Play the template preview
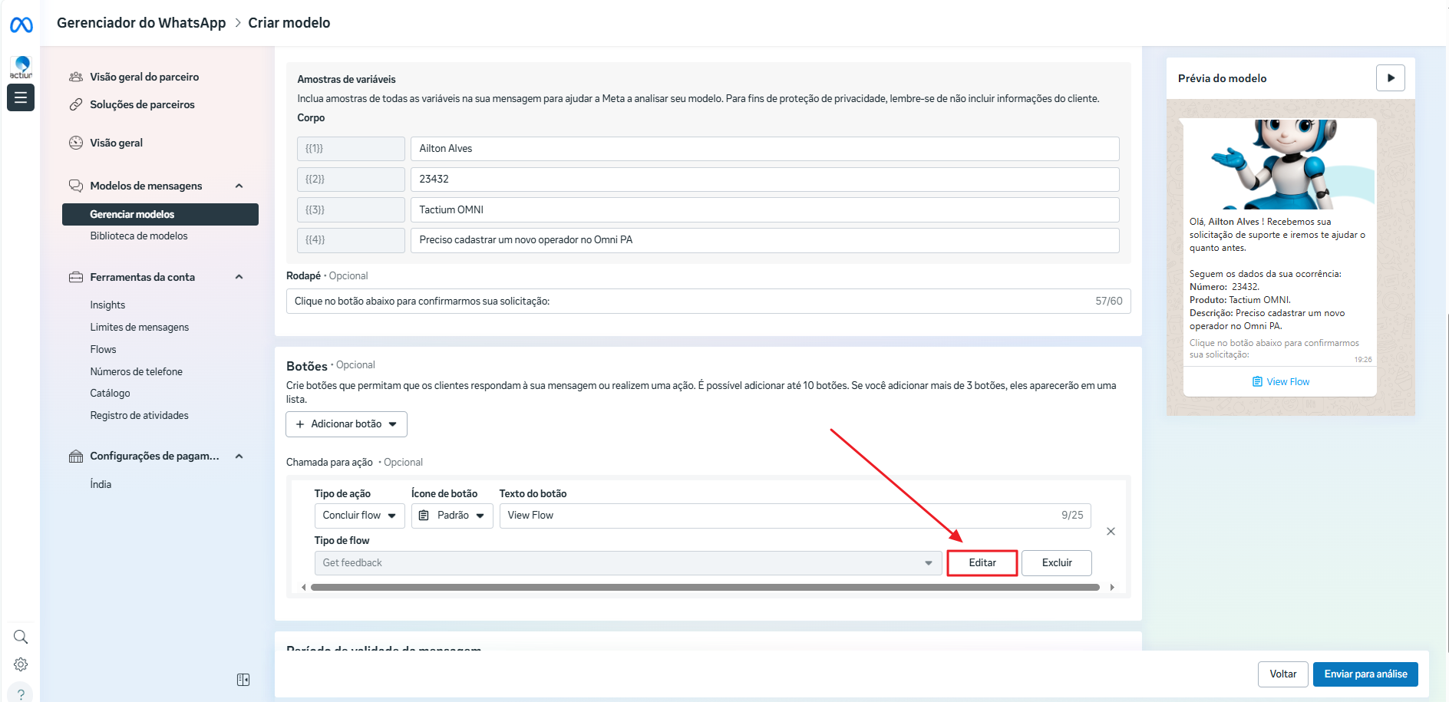The height and width of the screenshot is (702, 1449). click(x=1390, y=78)
